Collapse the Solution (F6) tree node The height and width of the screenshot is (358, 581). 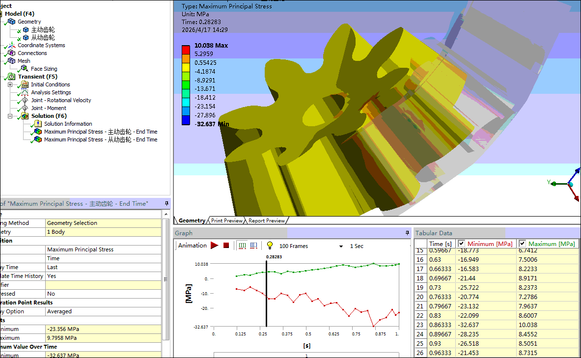point(10,116)
